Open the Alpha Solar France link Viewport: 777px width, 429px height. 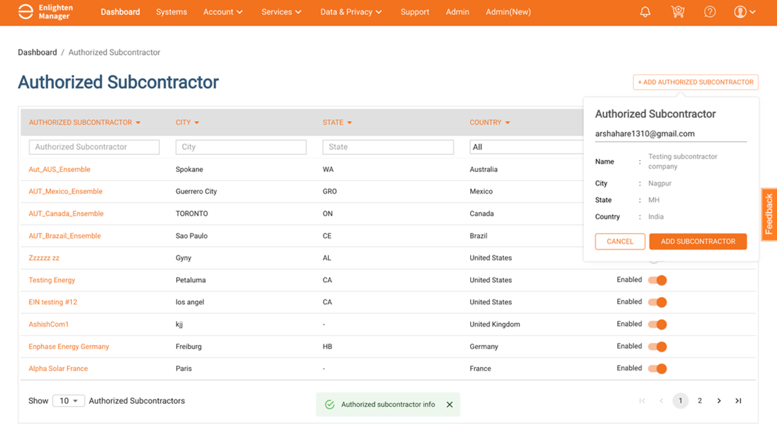coord(58,369)
